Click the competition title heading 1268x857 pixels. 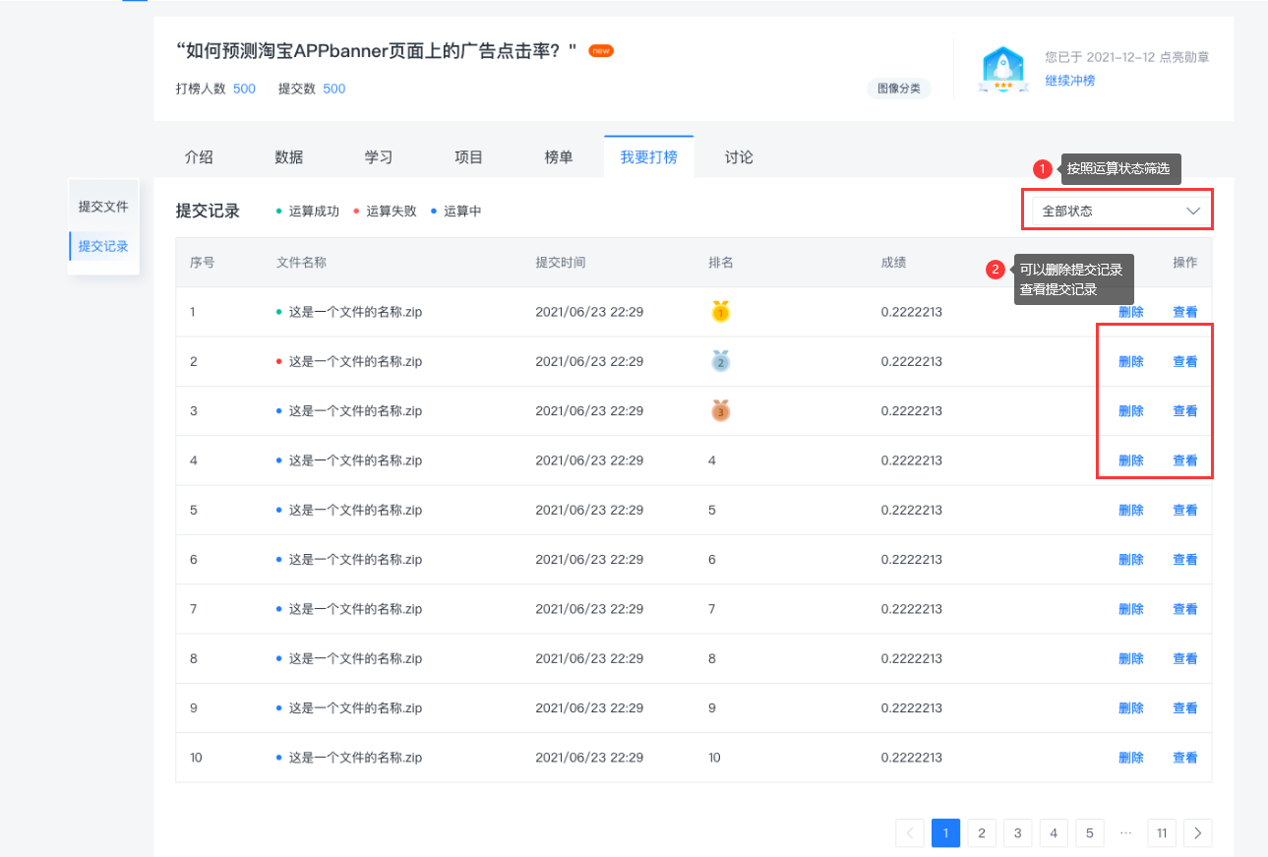point(376,50)
